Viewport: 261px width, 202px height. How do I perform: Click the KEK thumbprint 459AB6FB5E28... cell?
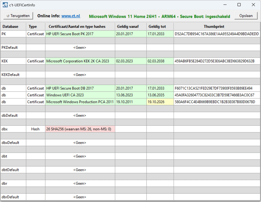[217, 61]
